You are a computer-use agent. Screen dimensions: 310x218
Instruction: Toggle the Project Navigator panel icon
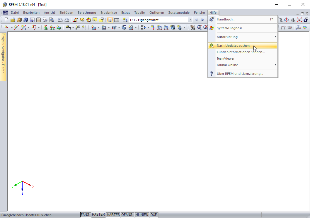tap(110, 20)
